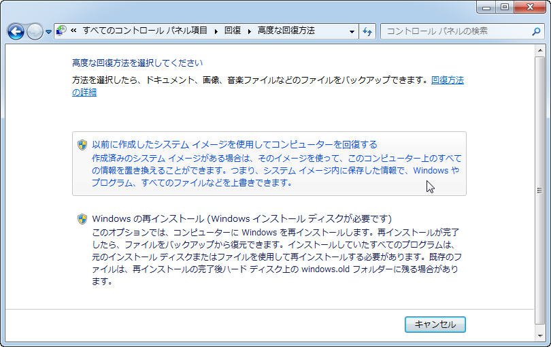
Task: Click the « chevron in the breadcrumb
Action: point(73,31)
